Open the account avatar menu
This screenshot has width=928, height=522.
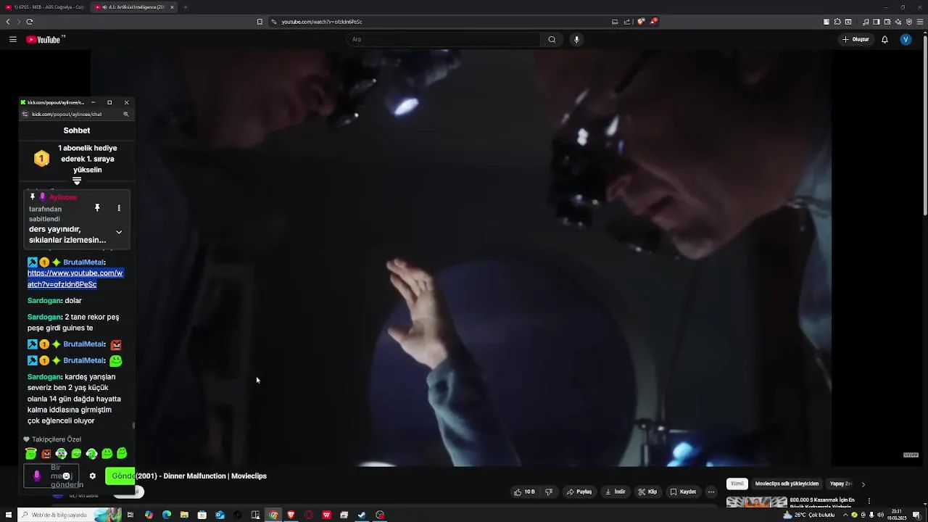click(x=906, y=39)
